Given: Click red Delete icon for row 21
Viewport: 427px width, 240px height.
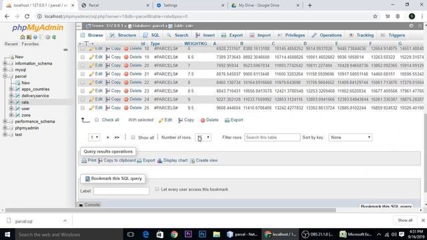Looking at the screenshot, I should pos(126,74).
